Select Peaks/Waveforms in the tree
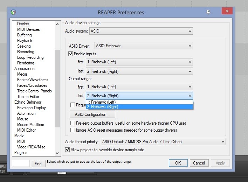 [x=33, y=80]
